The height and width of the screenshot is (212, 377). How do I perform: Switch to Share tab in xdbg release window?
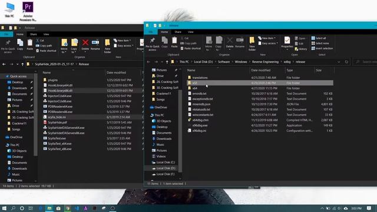tap(178, 32)
